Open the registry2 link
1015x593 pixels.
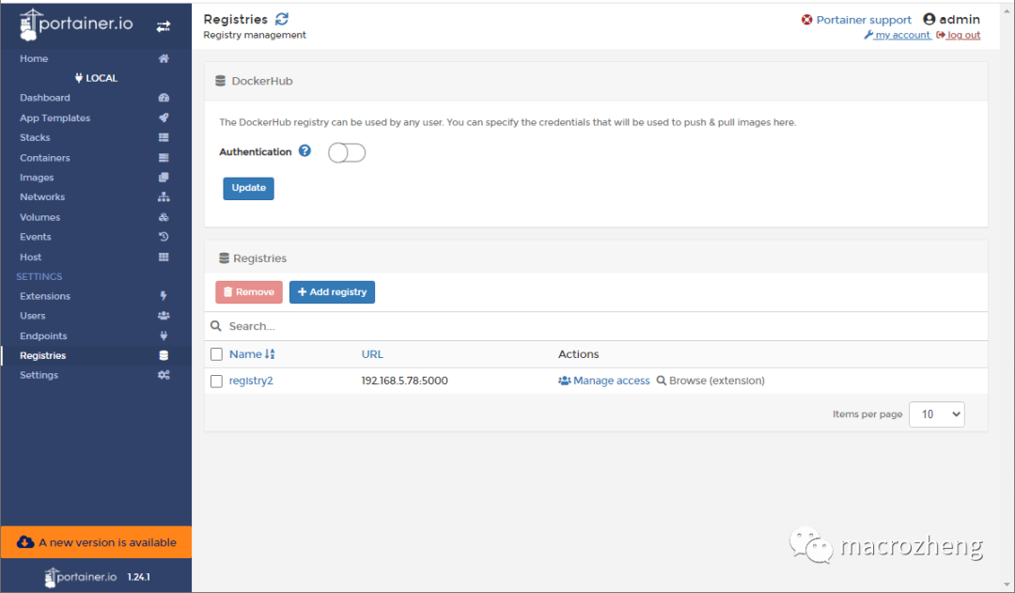coord(251,381)
